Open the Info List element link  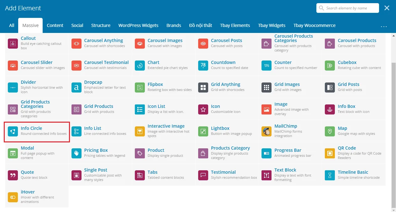pos(92,128)
